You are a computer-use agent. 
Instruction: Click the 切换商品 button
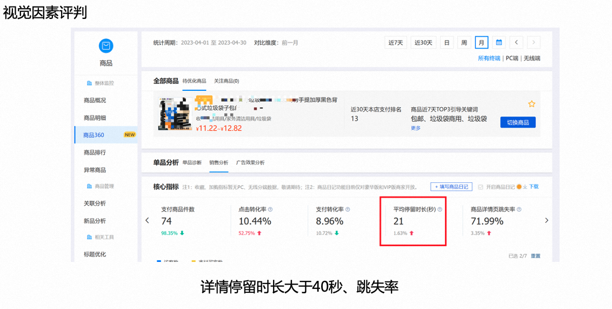[x=517, y=122]
